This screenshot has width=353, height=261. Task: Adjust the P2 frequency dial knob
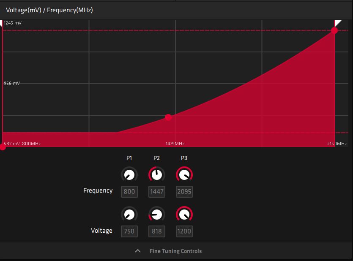156,174
